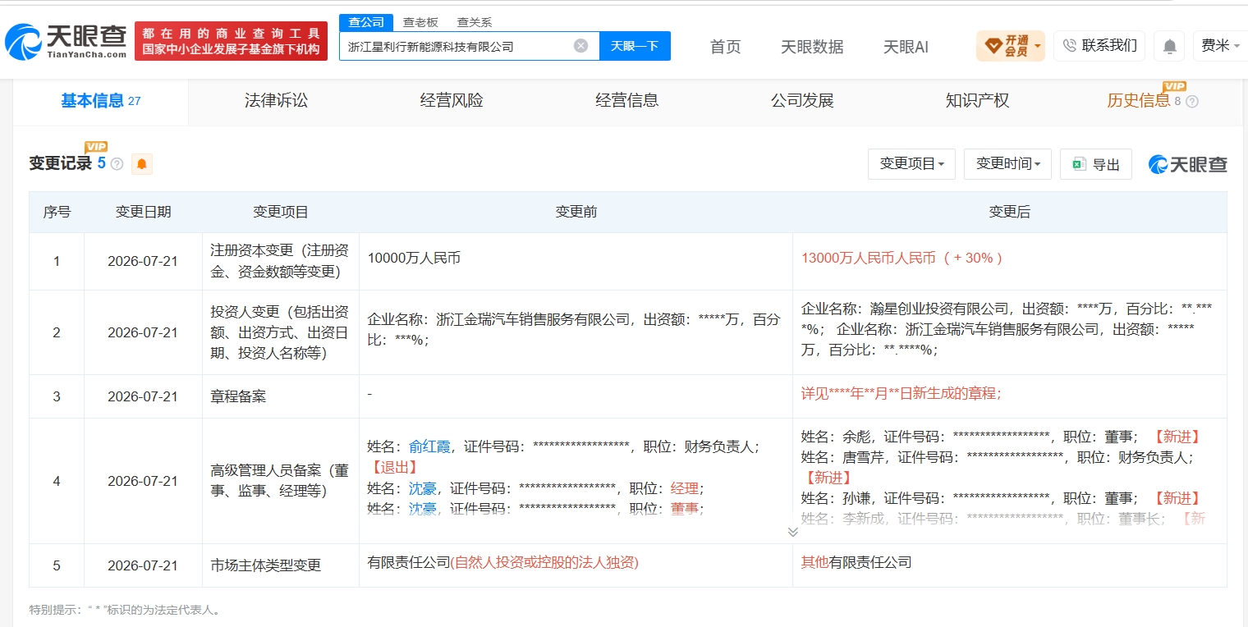This screenshot has height=627, width=1248.
Task: Expand row 4 with the double chevron
Action: (x=792, y=532)
